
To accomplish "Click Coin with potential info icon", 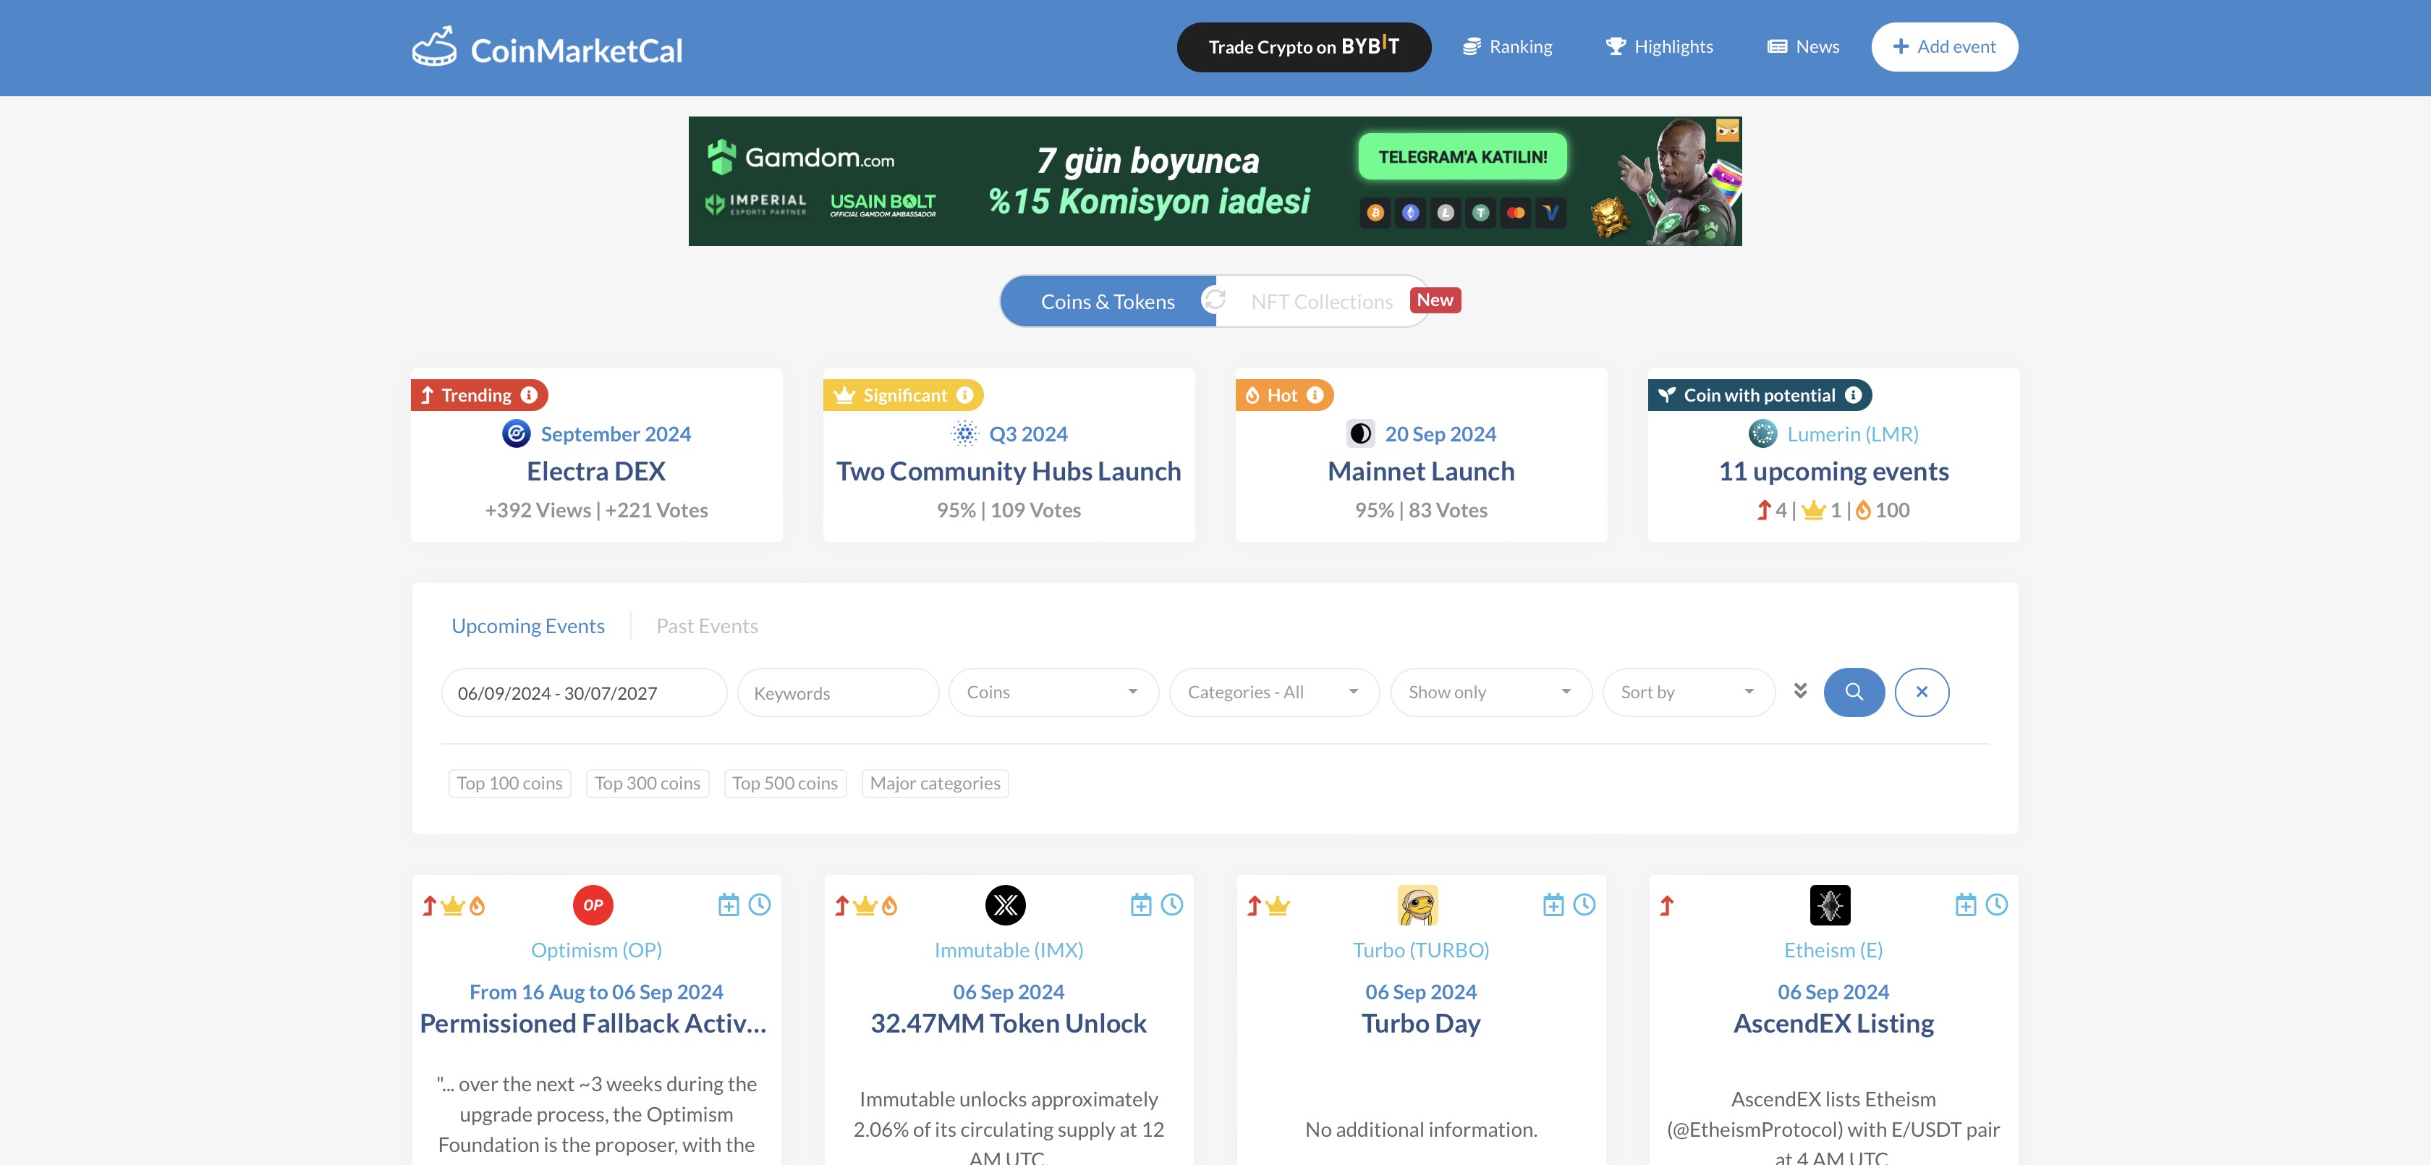I will tap(1854, 394).
